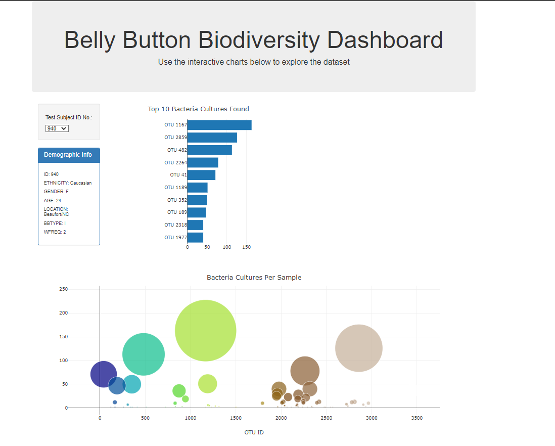Viewport: 555px width, 446px height.
Task: Click the OTU ID axis label
Action: (254, 432)
